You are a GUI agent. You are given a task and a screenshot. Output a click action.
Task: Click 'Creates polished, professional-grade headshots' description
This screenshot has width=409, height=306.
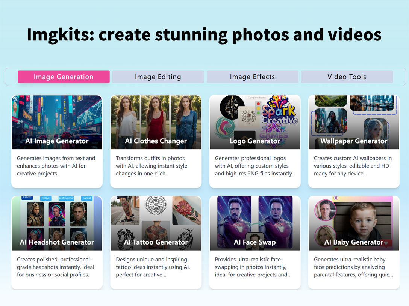(56, 267)
